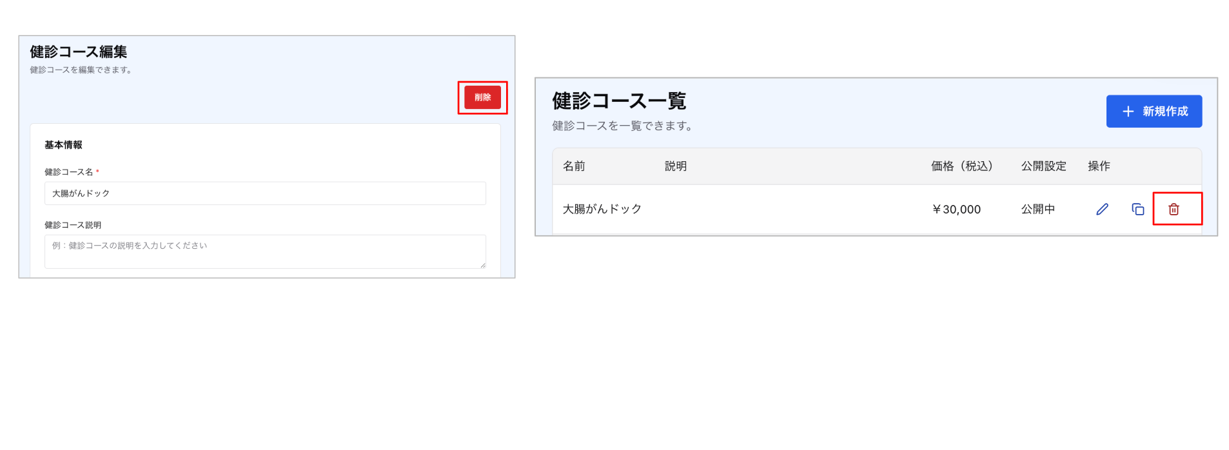
Task: Click the 健診コース編集 page title
Action: (x=79, y=52)
